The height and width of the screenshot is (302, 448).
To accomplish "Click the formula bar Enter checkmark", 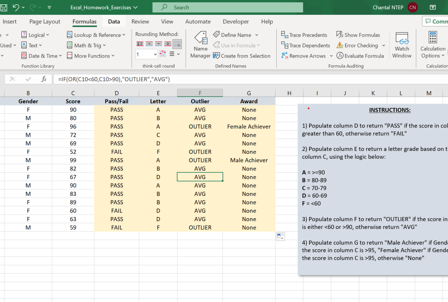I will pyautogui.click(x=28, y=79).
